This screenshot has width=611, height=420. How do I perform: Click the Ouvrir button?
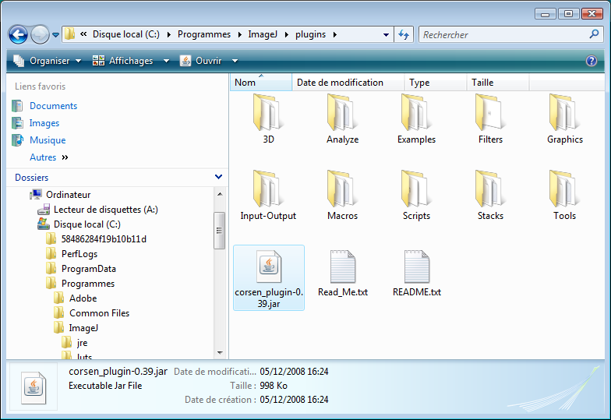tap(201, 61)
